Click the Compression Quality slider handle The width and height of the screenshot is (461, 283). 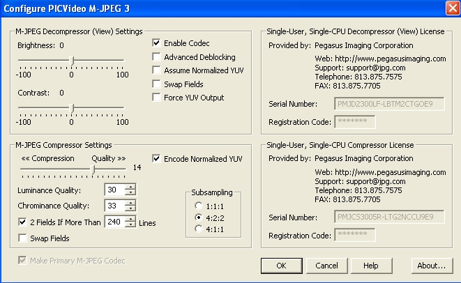coord(93,170)
